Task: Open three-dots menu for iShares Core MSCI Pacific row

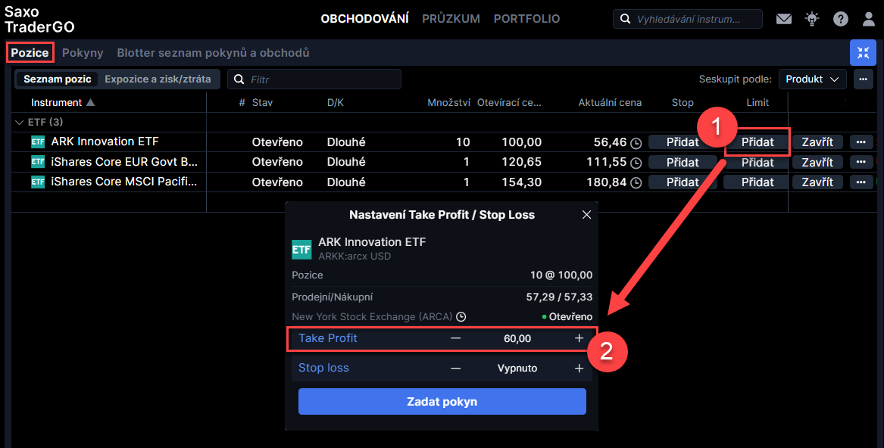Action: (x=861, y=182)
